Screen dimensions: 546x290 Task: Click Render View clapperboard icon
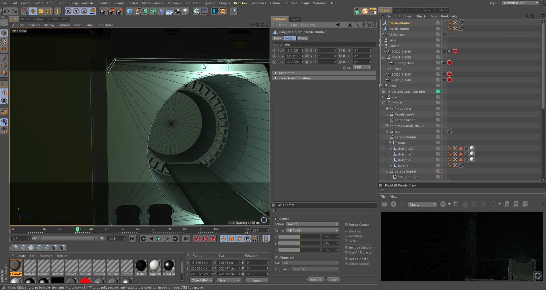coord(102,11)
